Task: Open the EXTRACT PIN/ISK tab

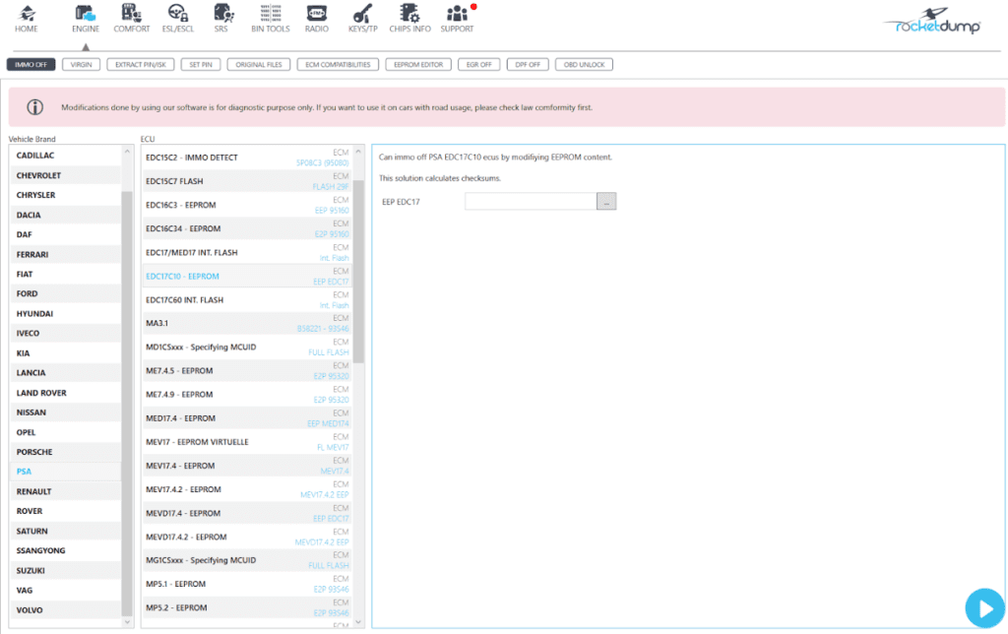Action: [140, 64]
